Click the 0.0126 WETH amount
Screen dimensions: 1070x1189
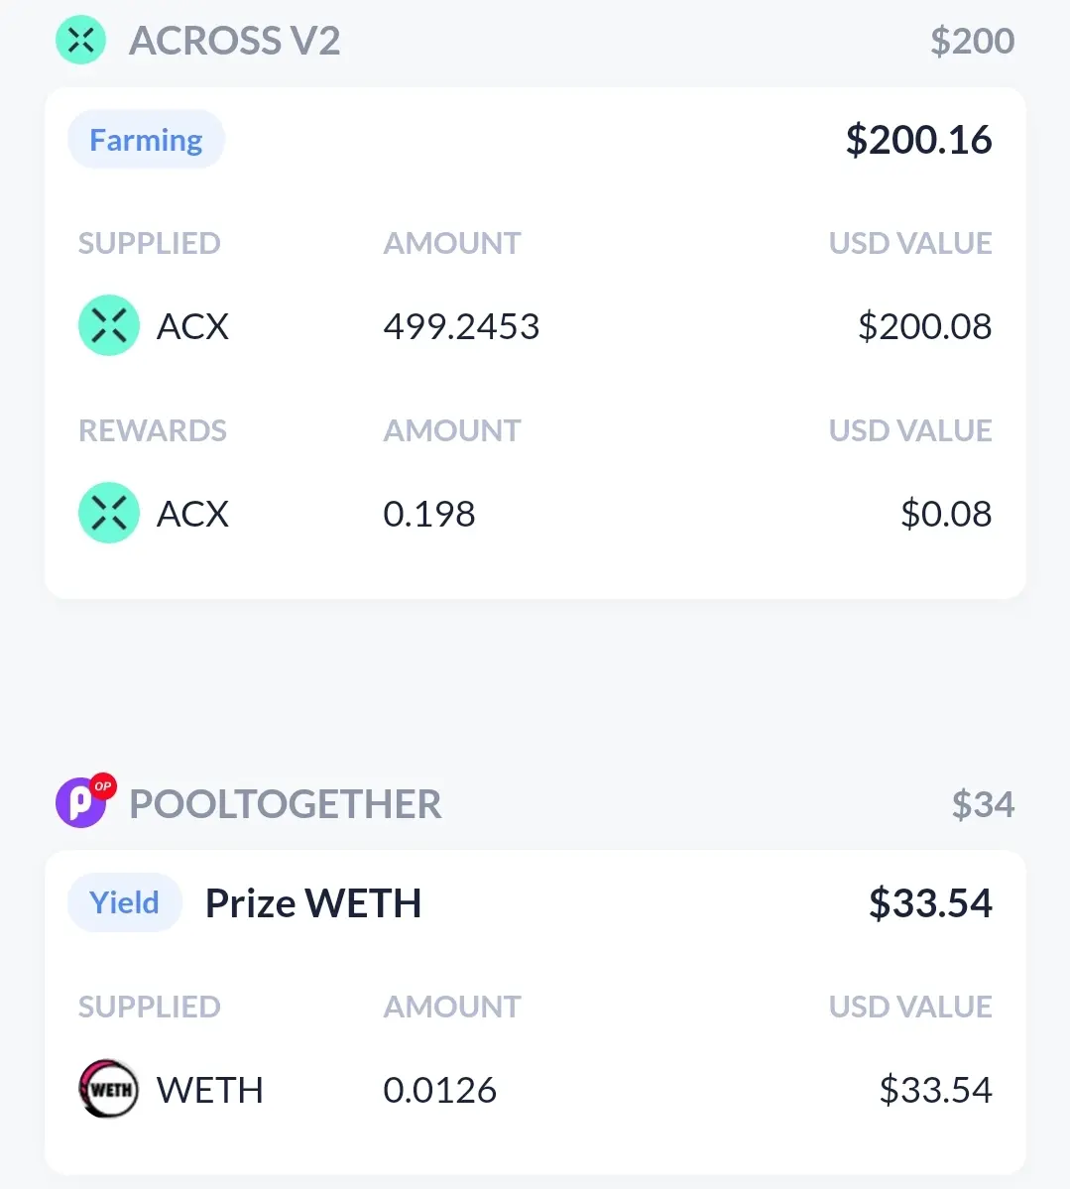(x=440, y=1090)
